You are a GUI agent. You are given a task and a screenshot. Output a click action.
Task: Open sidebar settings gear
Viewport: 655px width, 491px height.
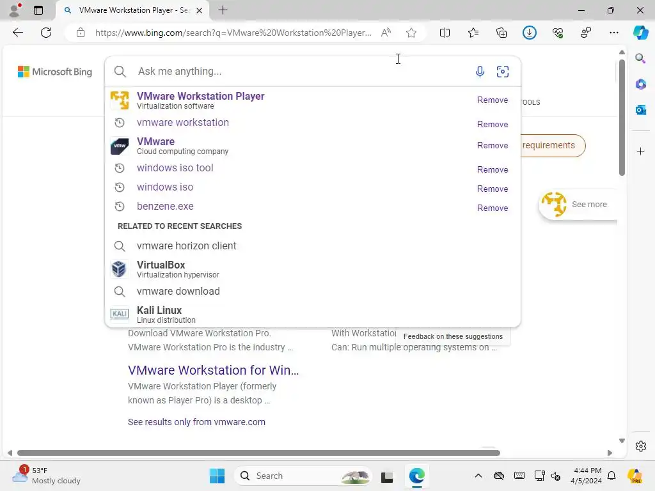(640, 446)
